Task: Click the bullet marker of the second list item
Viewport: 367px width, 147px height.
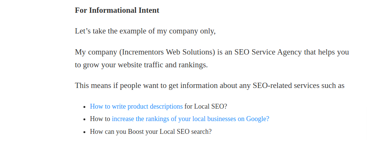Action: 85,120
